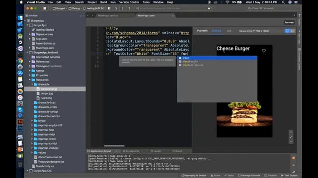Stop the application output process

(294, 158)
